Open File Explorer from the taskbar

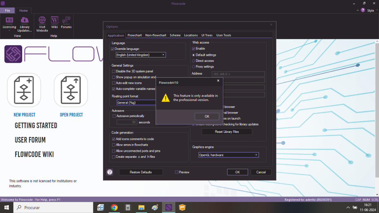(x=141, y=207)
